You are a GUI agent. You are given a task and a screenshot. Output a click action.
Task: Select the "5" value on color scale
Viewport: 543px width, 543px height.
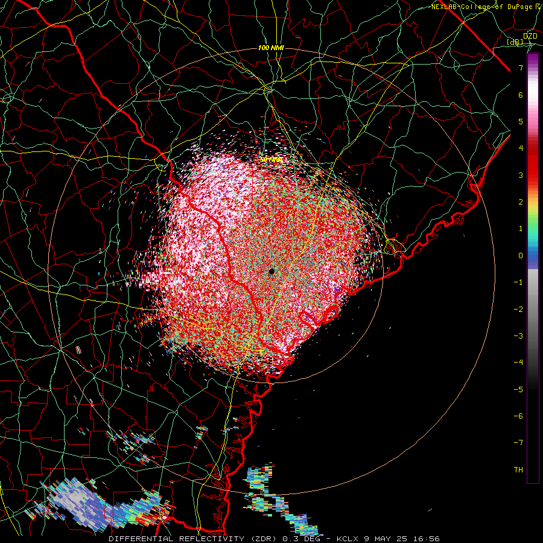click(521, 121)
